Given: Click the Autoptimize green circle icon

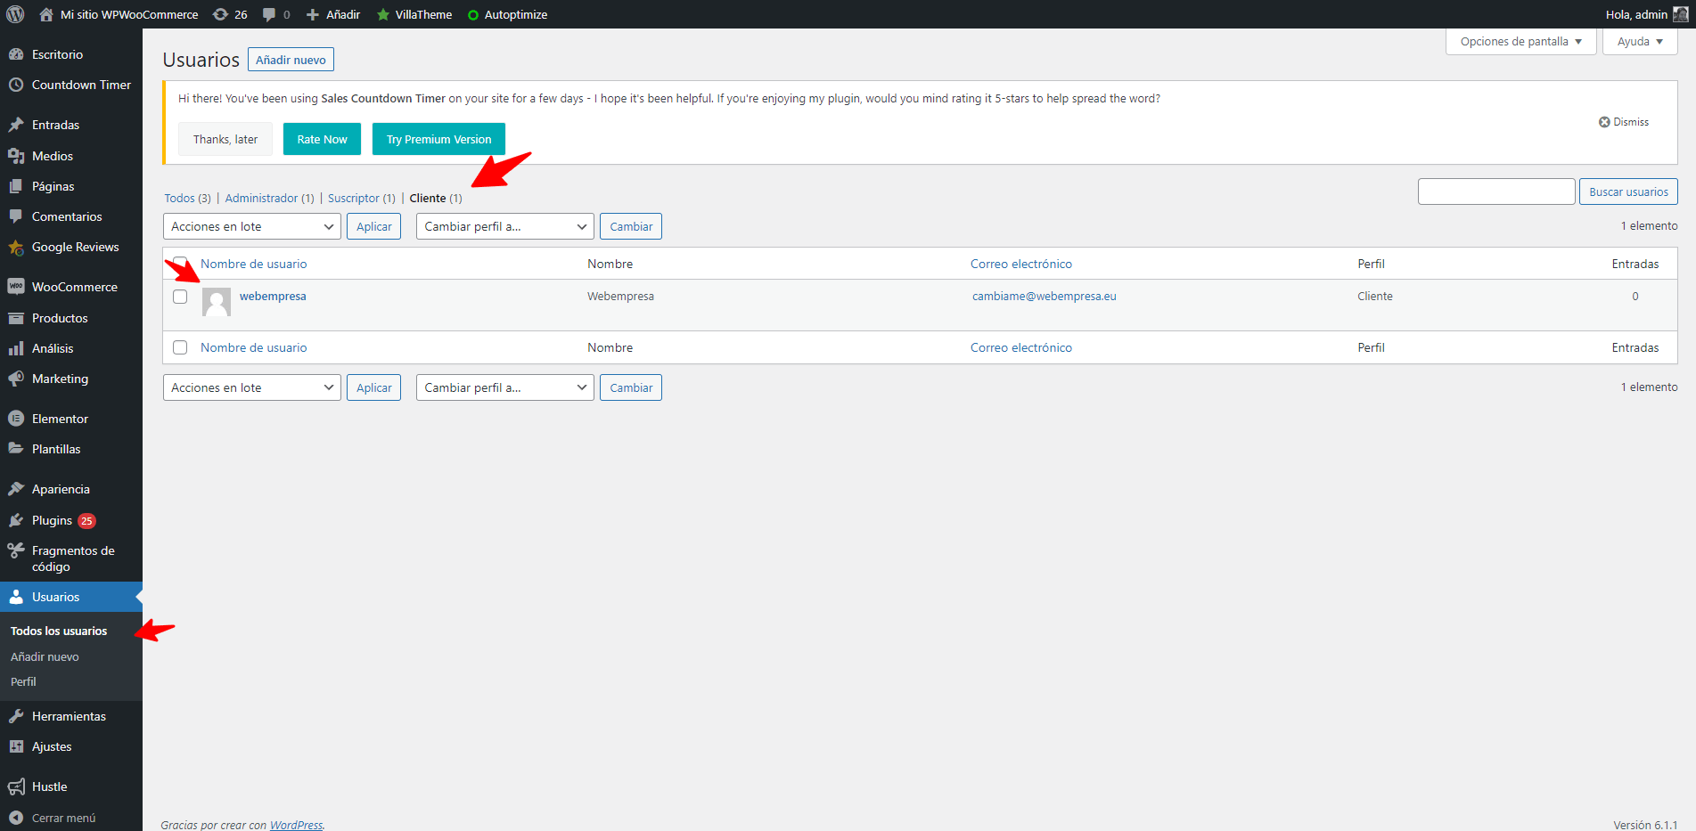Looking at the screenshot, I should pos(473,15).
